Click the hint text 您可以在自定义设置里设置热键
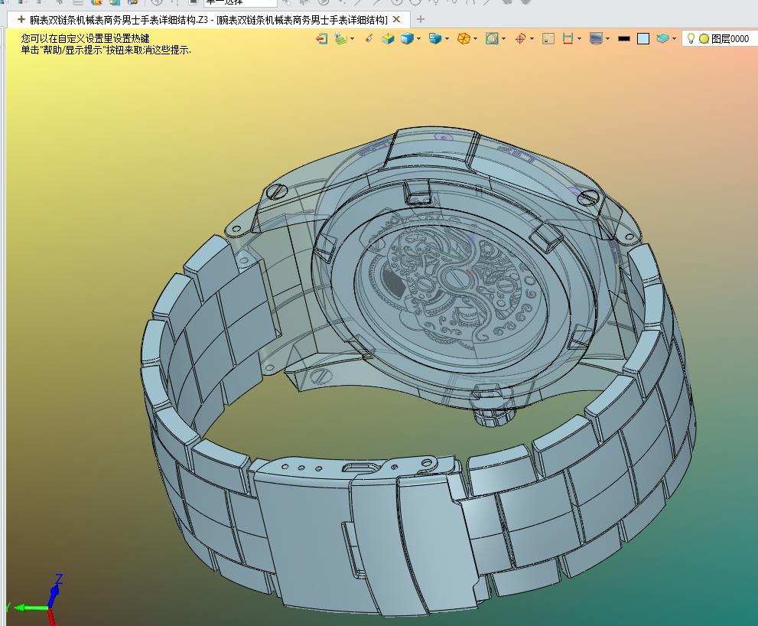 click(85, 38)
